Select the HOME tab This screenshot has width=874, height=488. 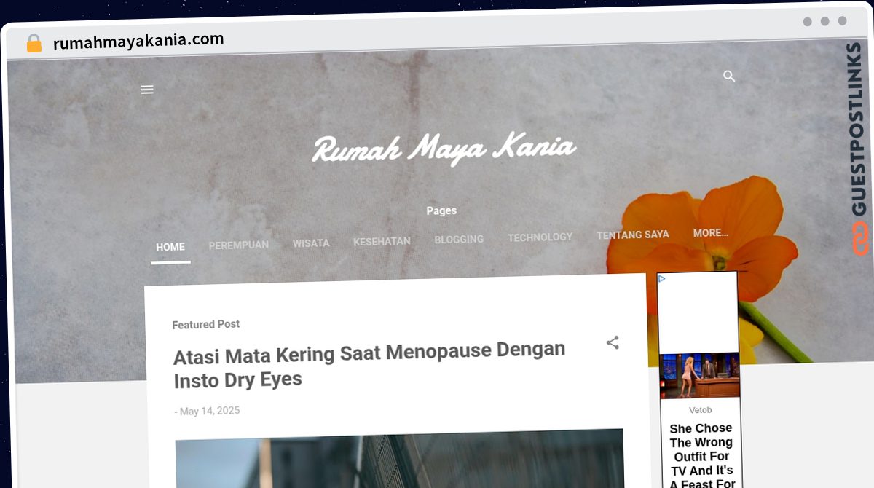click(170, 247)
